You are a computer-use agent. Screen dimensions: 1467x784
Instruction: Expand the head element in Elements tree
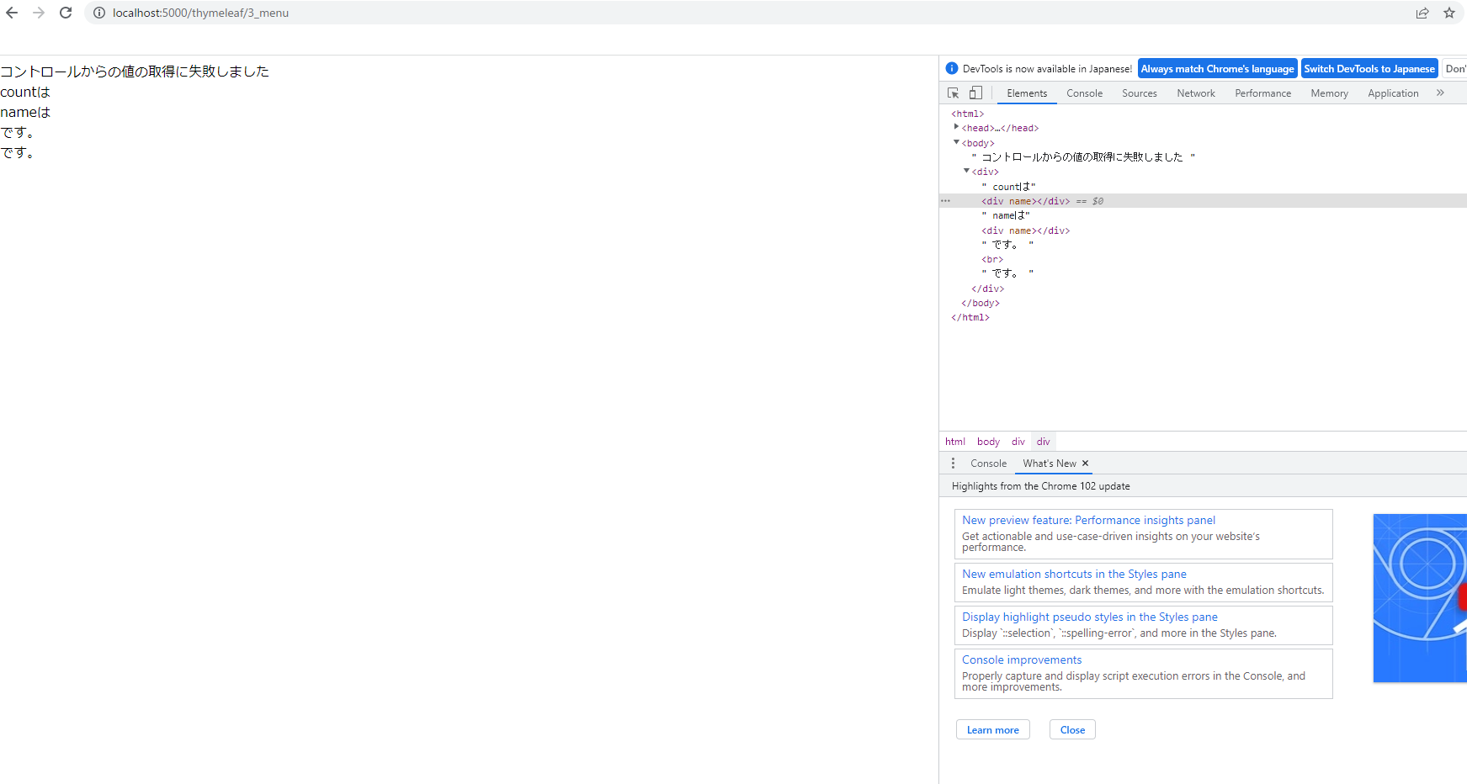[x=957, y=127]
